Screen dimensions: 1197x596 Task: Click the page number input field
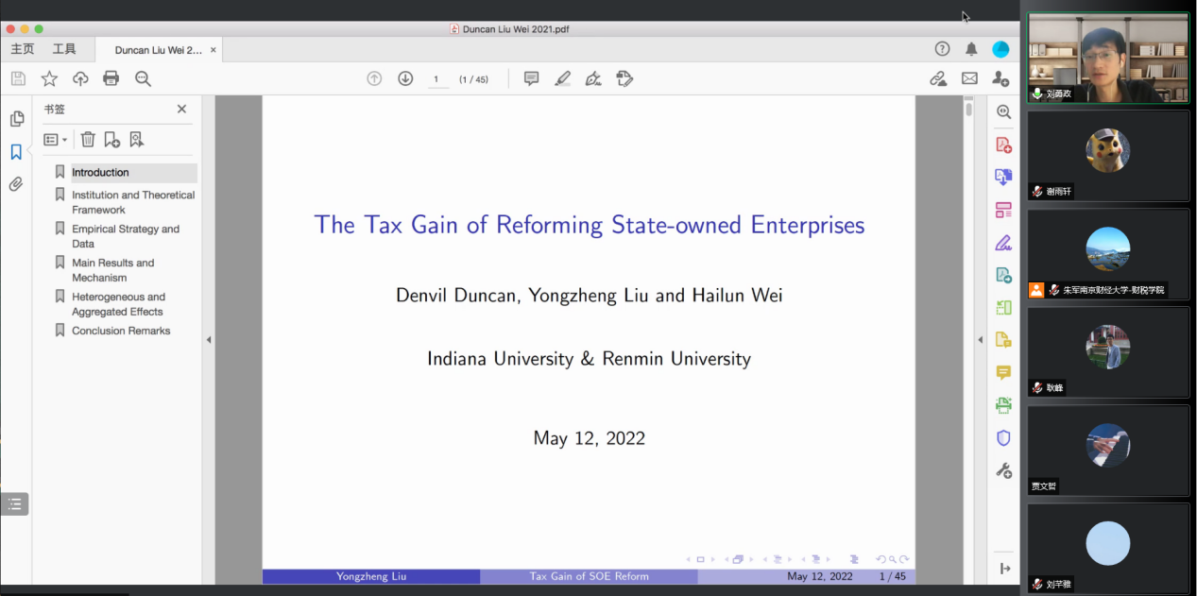tap(437, 79)
